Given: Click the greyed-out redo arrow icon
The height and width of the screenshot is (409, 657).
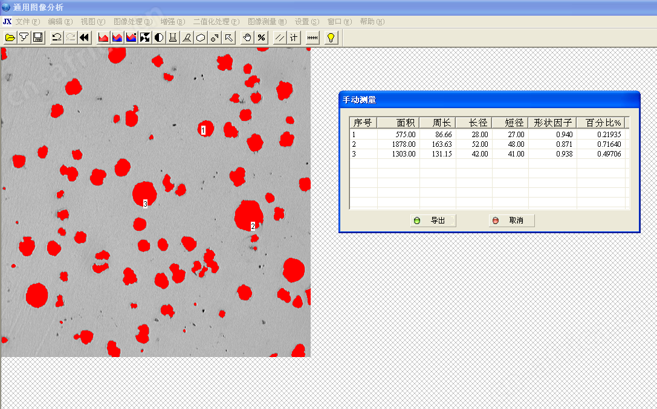Looking at the screenshot, I should [70, 37].
